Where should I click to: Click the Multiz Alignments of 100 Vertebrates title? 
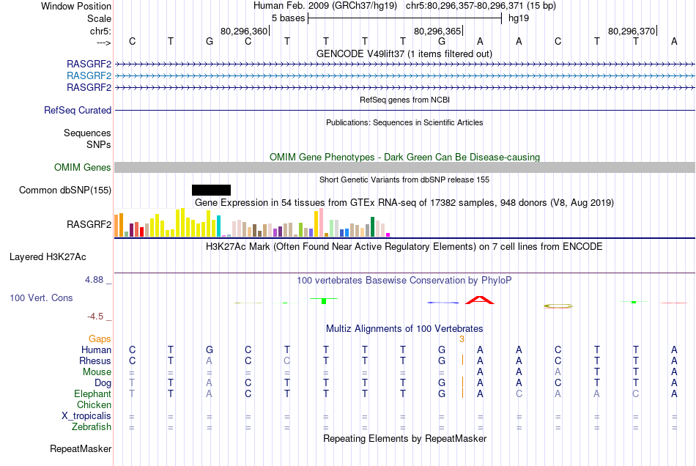404,328
